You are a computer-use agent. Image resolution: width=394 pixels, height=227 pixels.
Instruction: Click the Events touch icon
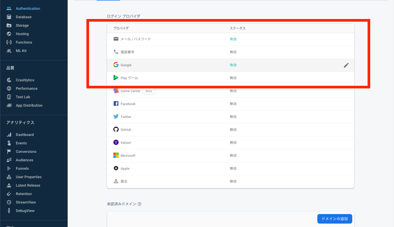point(9,143)
